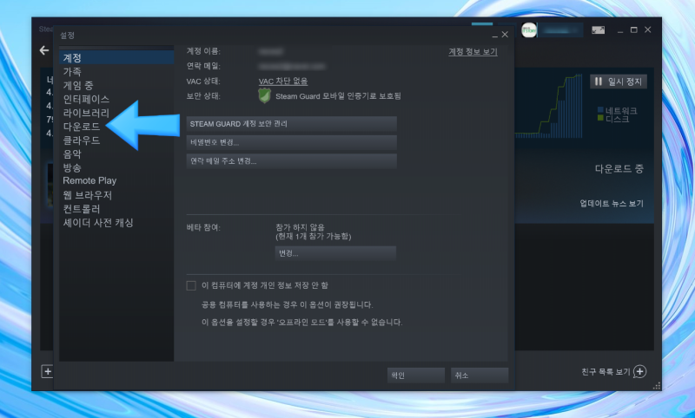This screenshot has height=418, width=695.
Task: Click 연락 메일 주소 변경... button
Action: pyautogui.click(x=291, y=161)
